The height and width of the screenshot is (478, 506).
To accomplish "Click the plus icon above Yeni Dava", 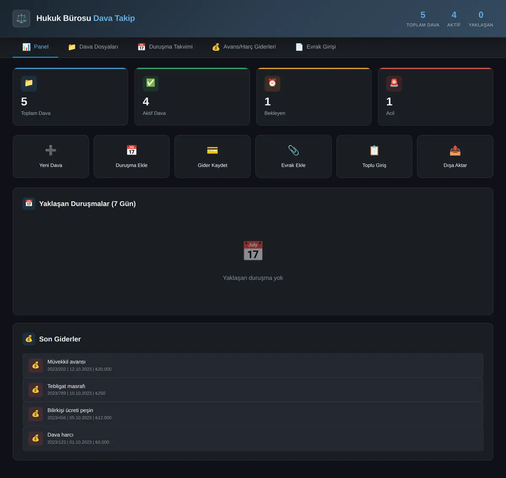I will [x=51, y=150].
